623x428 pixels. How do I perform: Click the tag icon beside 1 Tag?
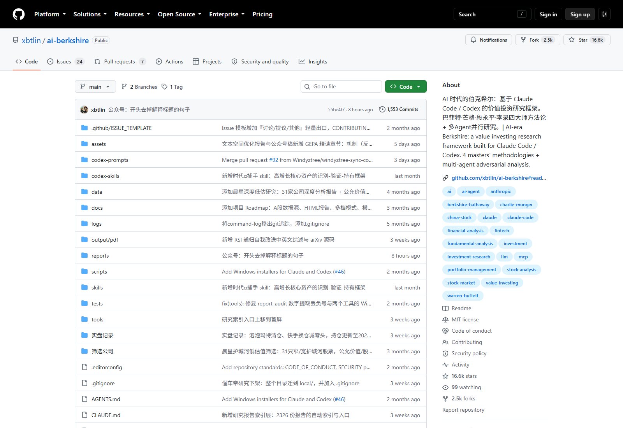point(165,87)
